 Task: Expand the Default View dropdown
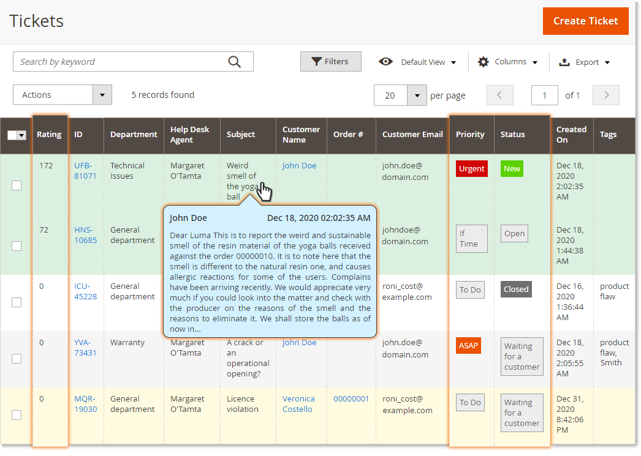(453, 62)
